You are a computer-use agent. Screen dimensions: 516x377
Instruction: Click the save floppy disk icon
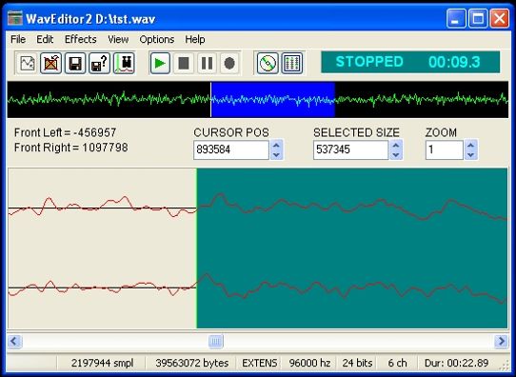pyautogui.click(x=74, y=63)
